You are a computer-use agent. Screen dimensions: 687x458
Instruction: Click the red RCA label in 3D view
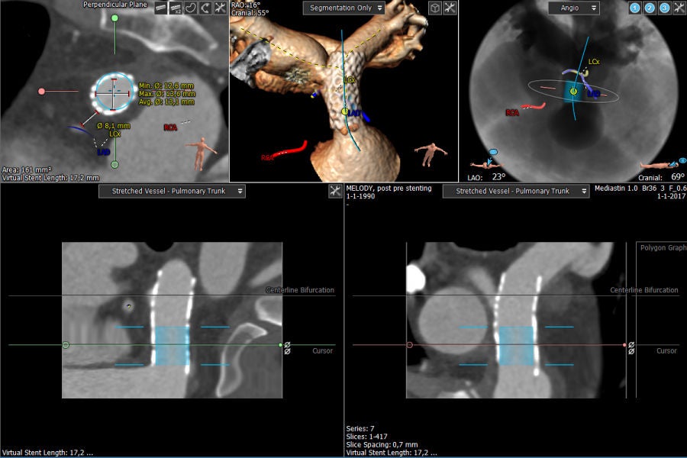pyautogui.click(x=267, y=158)
